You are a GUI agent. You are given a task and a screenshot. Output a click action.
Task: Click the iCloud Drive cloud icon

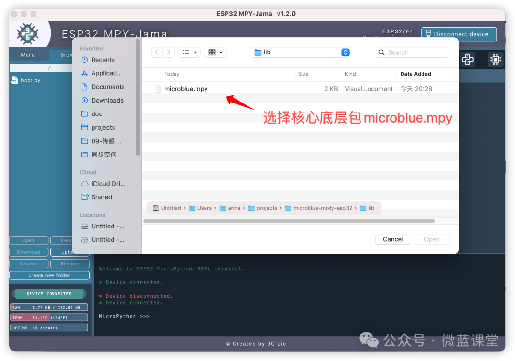(84, 184)
